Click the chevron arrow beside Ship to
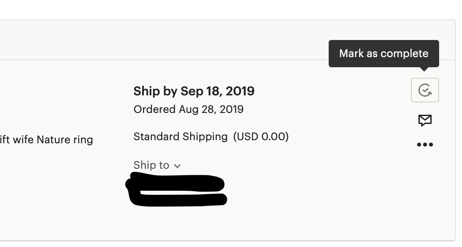 177,166
